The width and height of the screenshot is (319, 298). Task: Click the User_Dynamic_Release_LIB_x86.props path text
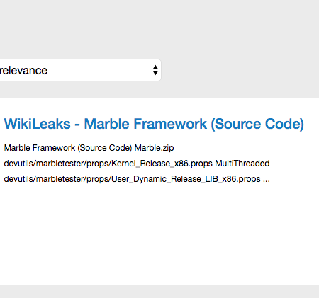point(133,179)
